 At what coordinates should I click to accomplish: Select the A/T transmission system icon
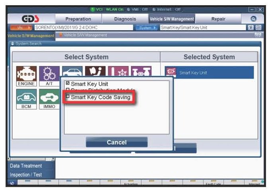tap(49, 76)
